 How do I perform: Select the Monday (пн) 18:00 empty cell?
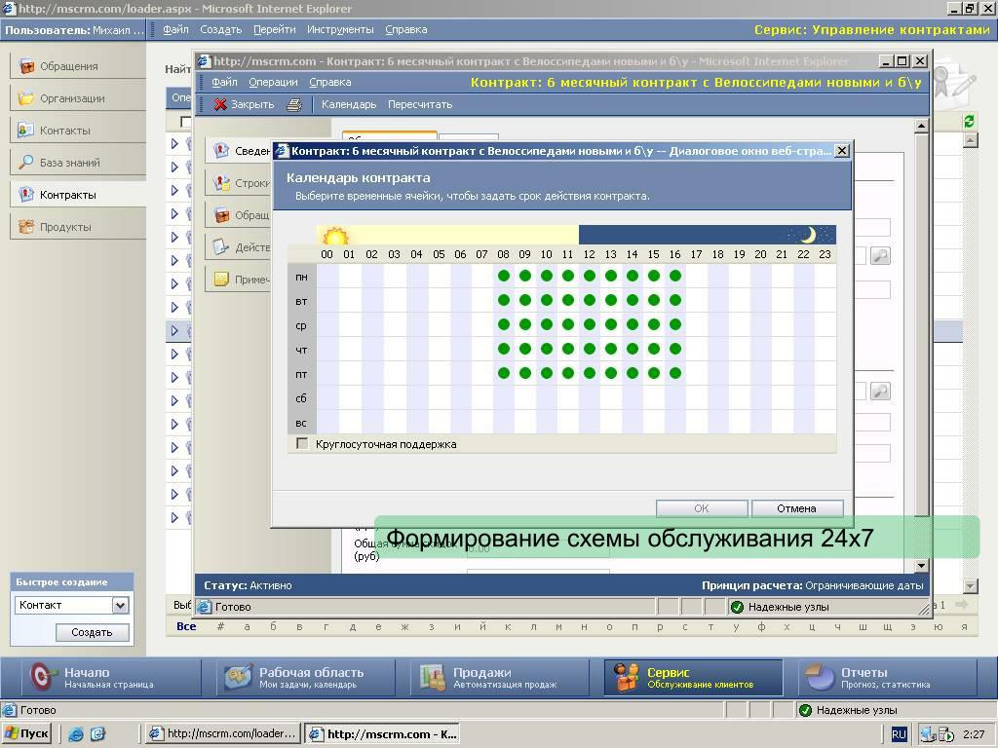point(718,276)
